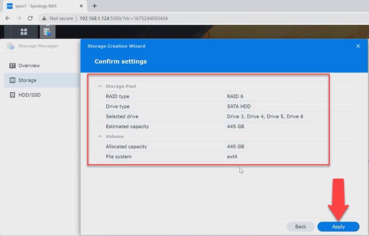Viewport: 369px width, 236px height.
Task: Click the Confirm settings heading
Action: (120, 61)
